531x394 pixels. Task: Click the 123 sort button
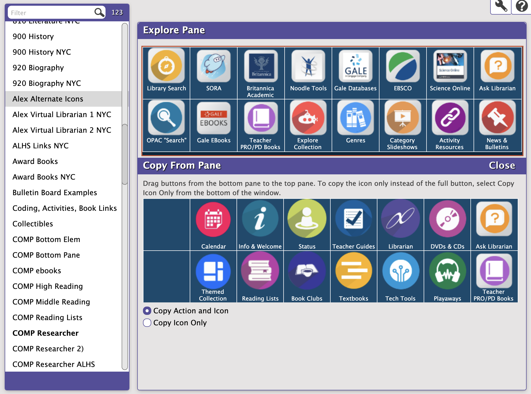click(x=117, y=12)
